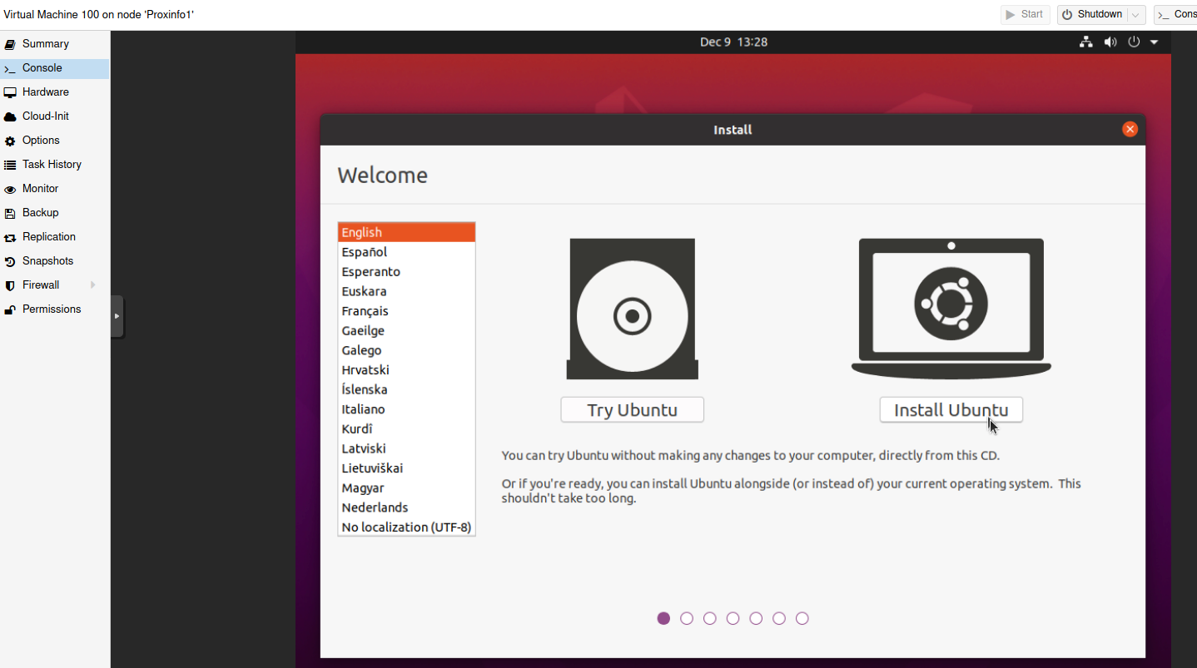
Task: Select English language
Action: tap(406, 232)
